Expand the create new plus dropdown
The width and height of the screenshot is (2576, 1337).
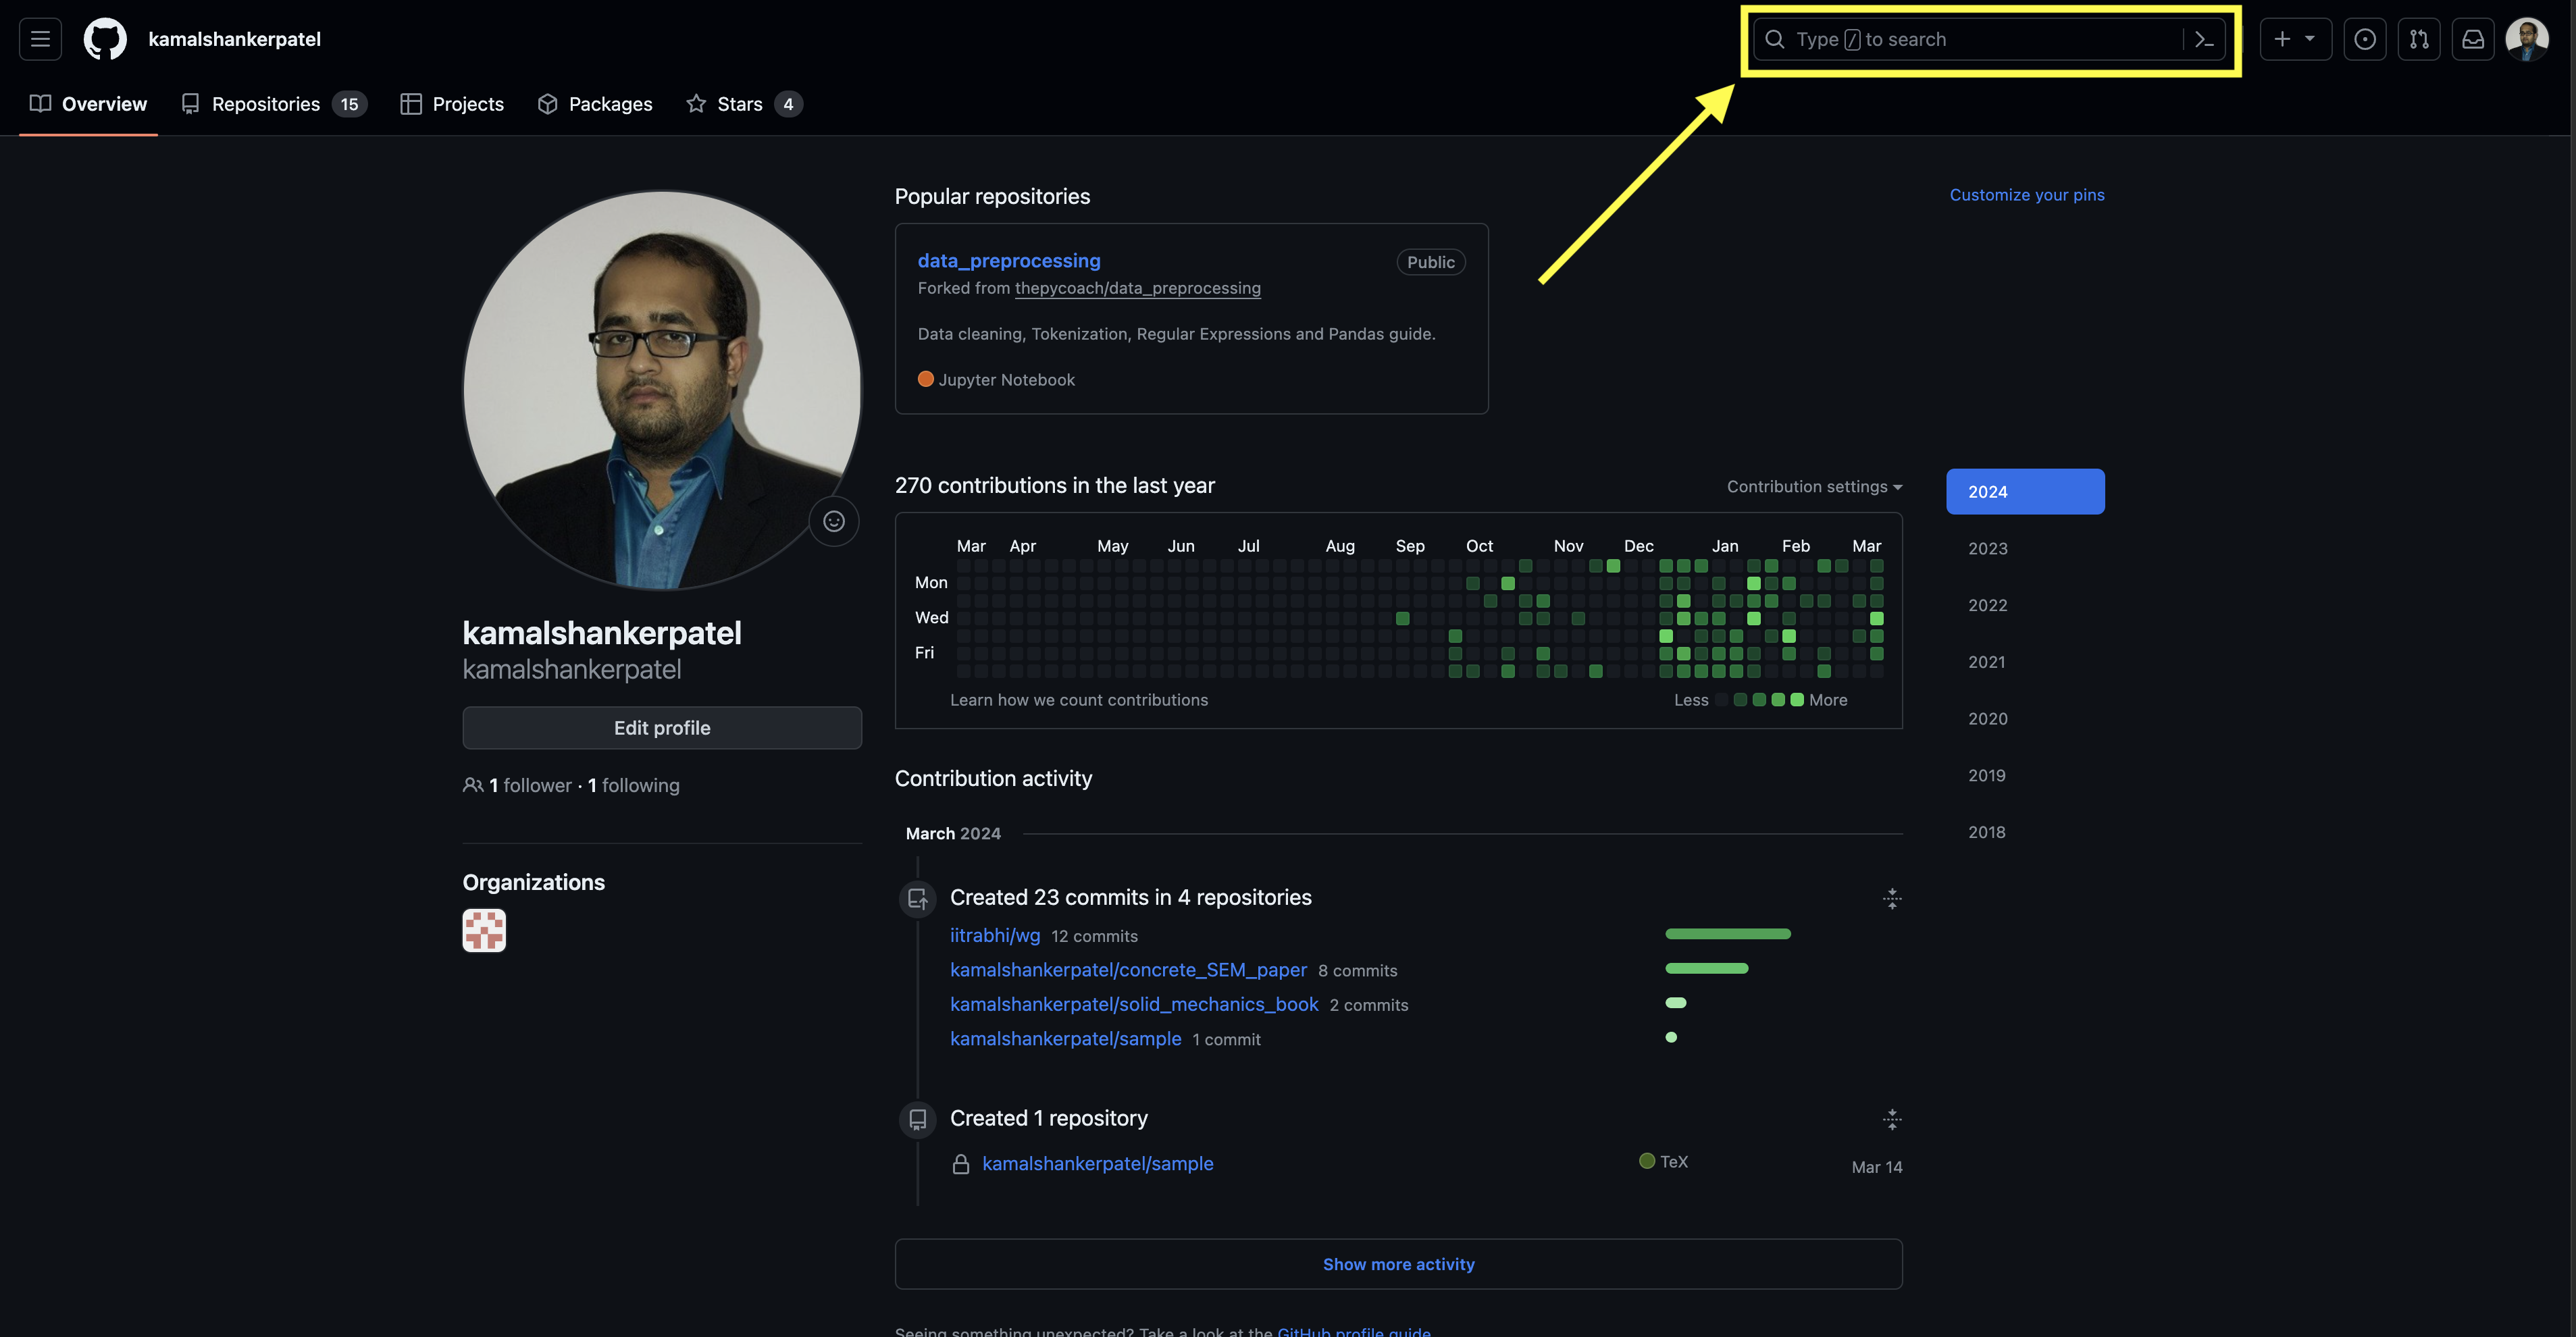(x=2295, y=39)
